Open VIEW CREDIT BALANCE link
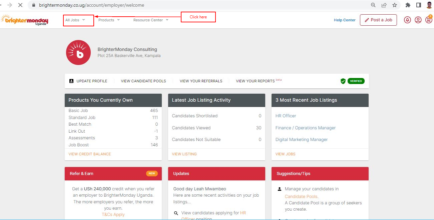Viewport: 434px width, 220px height. [90, 154]
